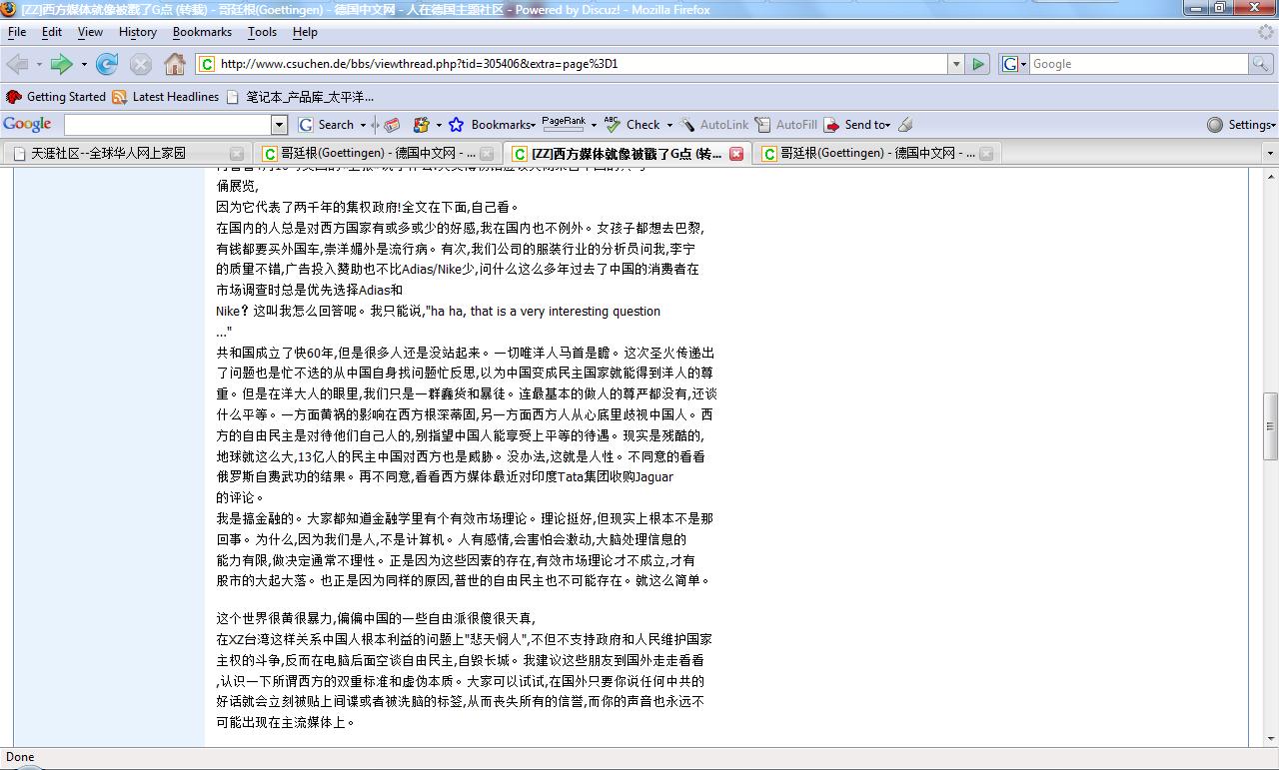Go to the Home page
This screenshot has height=770, width=1279.
(x=175, y=64)
